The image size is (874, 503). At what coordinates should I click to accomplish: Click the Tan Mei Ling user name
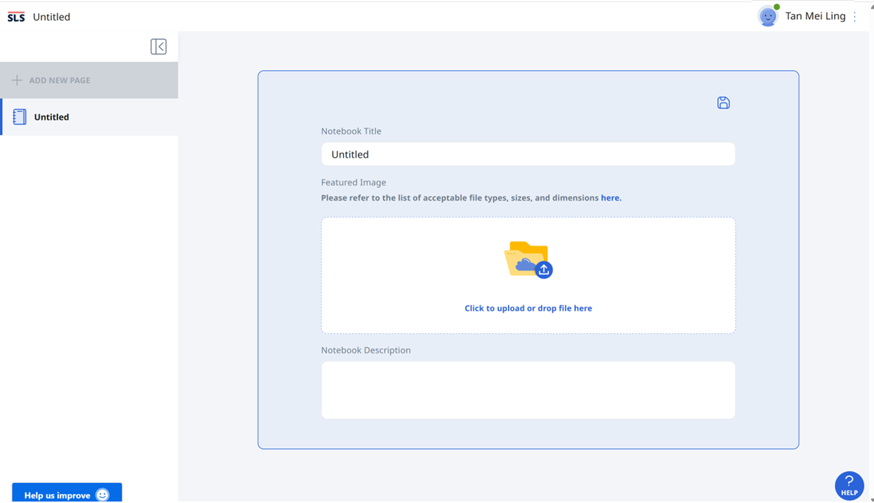coord(815,16)
